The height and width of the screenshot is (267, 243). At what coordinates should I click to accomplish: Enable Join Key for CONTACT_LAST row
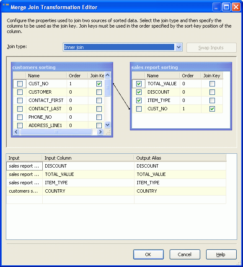99,109
